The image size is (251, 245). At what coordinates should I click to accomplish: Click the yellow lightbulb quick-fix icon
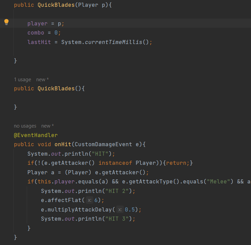pyautogui.click(x=6, y=22)
